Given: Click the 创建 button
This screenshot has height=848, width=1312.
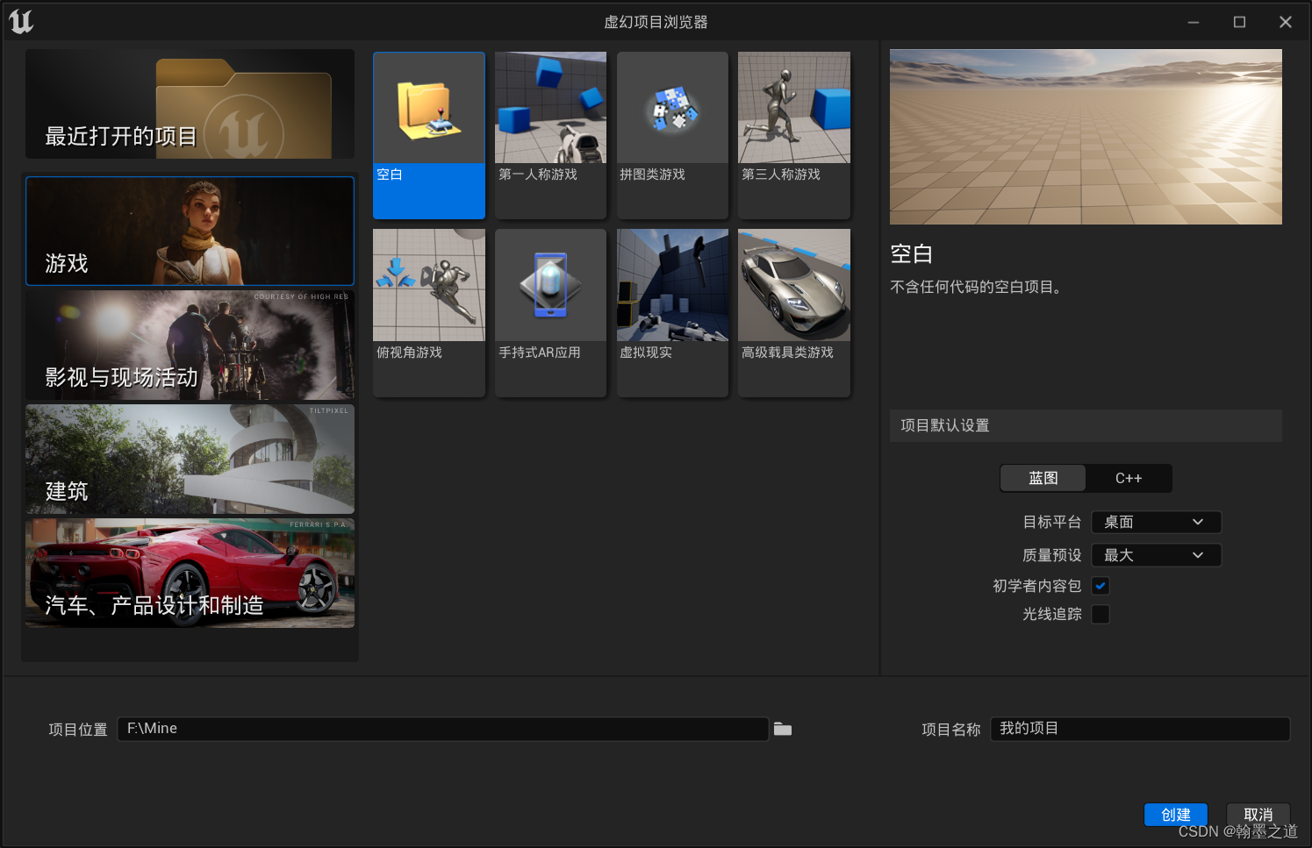Looking at the screenshot, I should 1175,814.
